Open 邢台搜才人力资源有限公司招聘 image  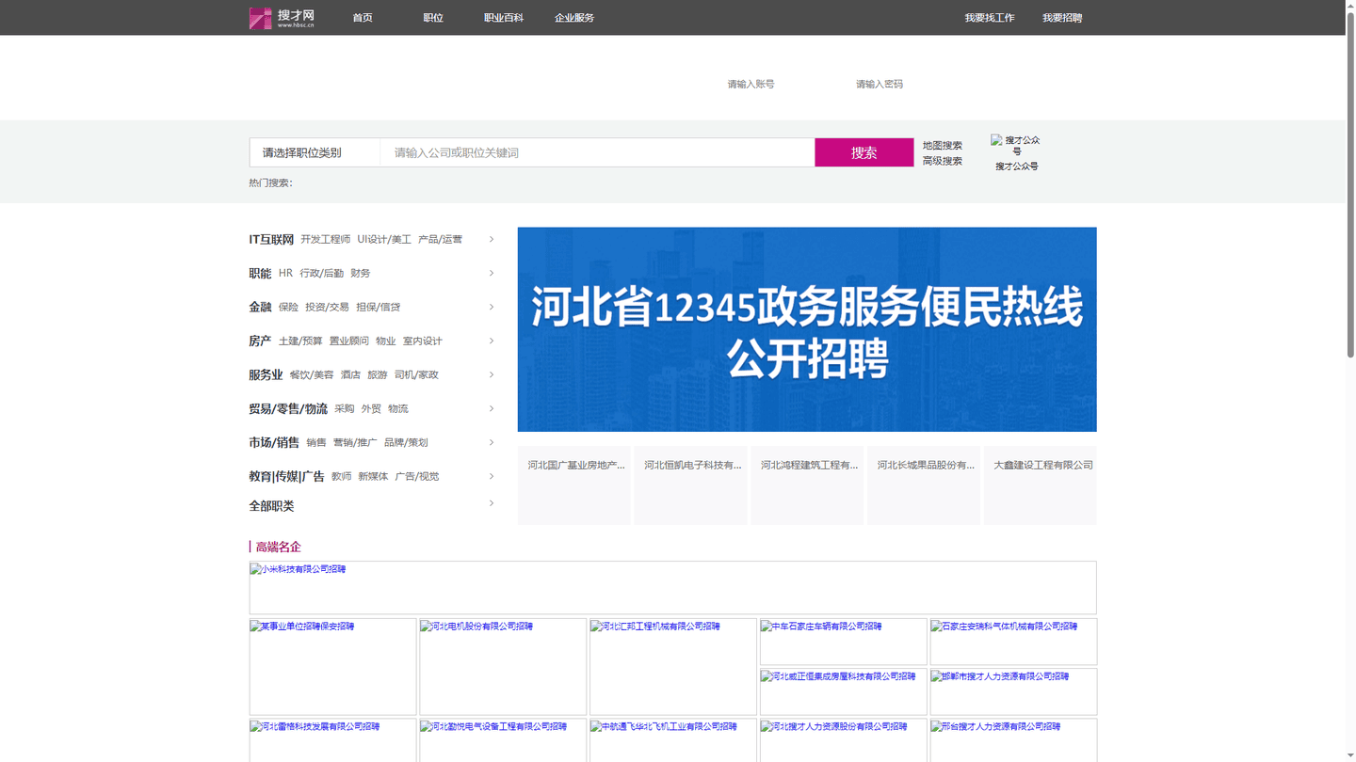point(1014,740)
